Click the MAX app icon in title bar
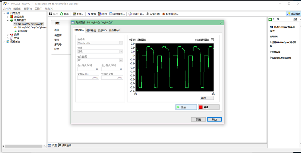301x153 pixels. coord(5,3)
